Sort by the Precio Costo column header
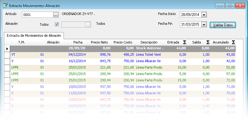Image resolution: width=248 pixels, height=120 pixels. (x=123, y=42)
